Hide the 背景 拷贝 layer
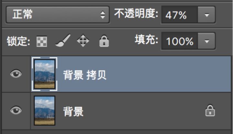This screenshot has width=233, height=134. point(16,74)
